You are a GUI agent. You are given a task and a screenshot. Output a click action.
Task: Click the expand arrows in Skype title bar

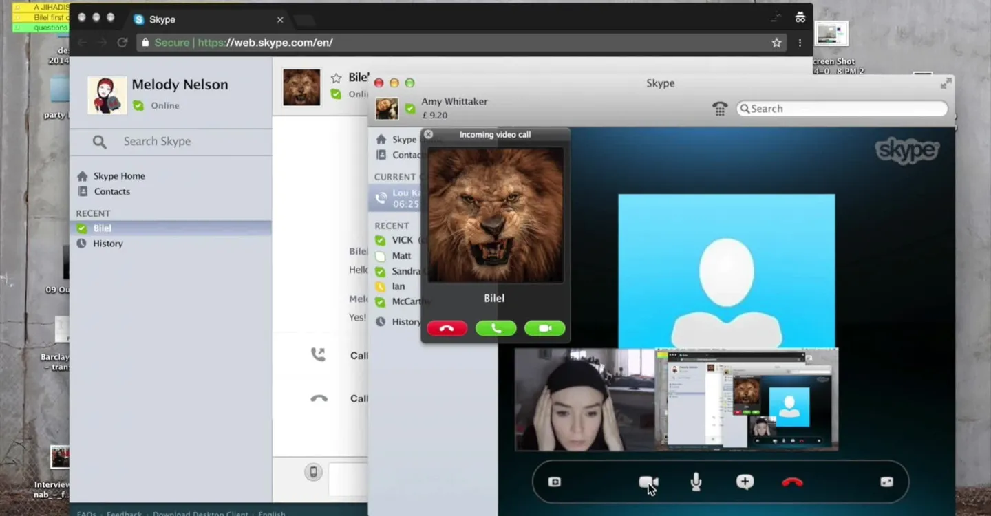pos(946,83)
